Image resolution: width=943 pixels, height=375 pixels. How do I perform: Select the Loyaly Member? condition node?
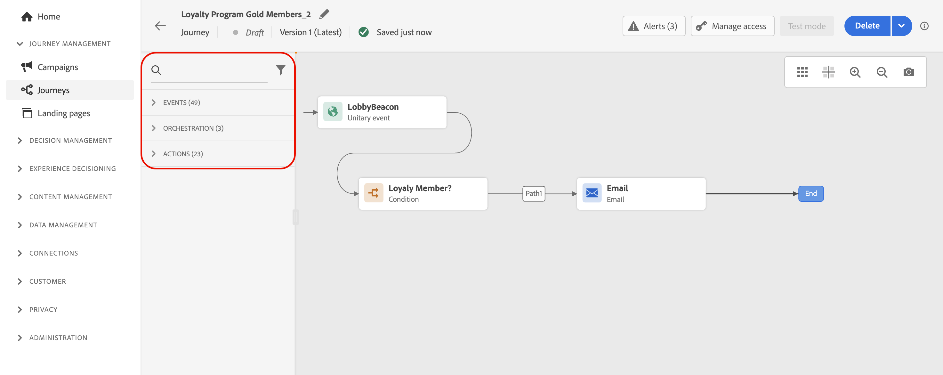click(423, 193)
